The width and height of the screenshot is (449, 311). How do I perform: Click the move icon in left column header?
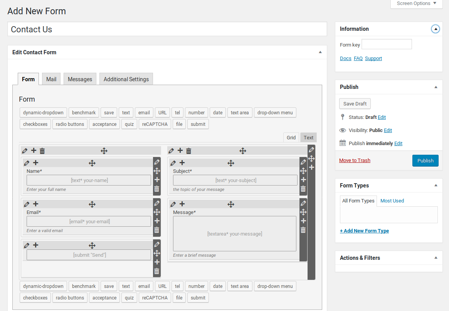[x=104, y=150]
